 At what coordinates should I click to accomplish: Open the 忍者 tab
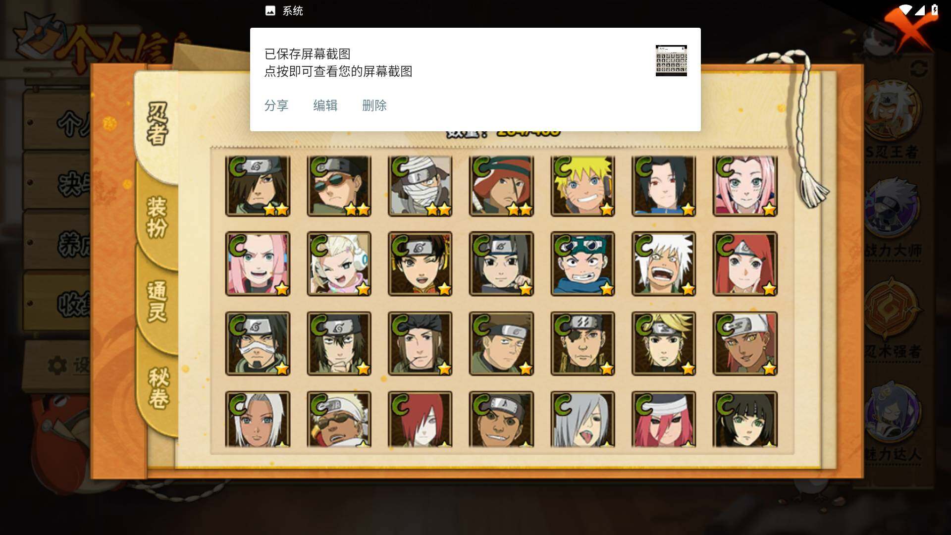tap(158, 124)
